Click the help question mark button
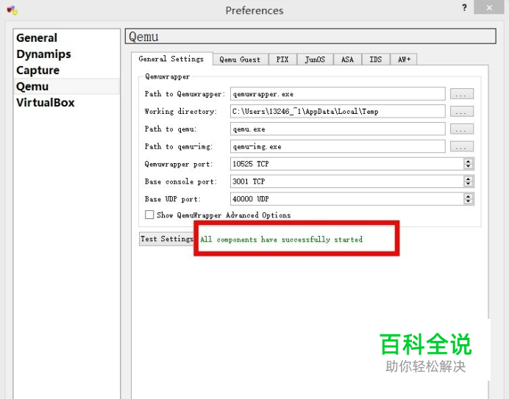 (464, 8)
